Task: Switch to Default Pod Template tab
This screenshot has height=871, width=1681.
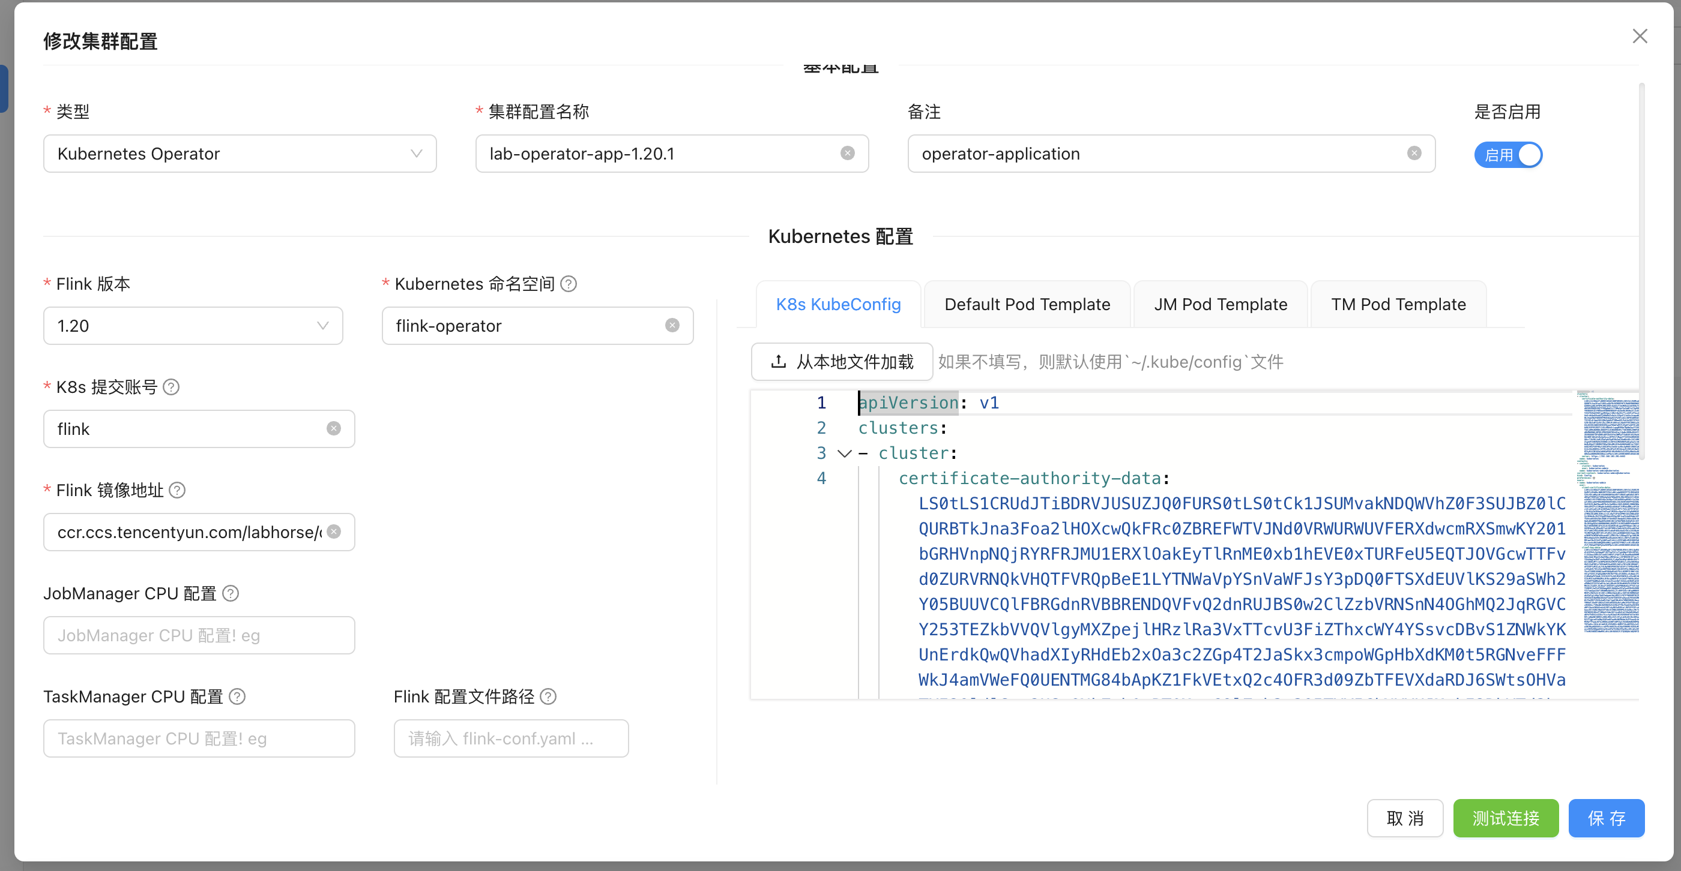Action: [x=1027, y=305]
